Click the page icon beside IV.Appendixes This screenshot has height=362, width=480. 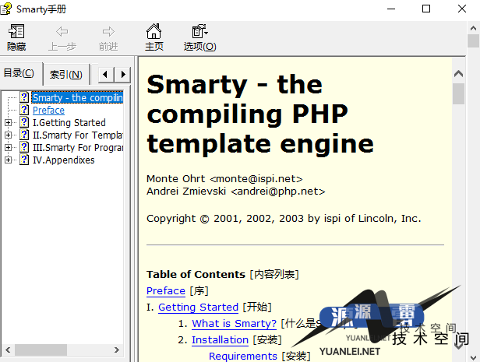coord(24,160)
